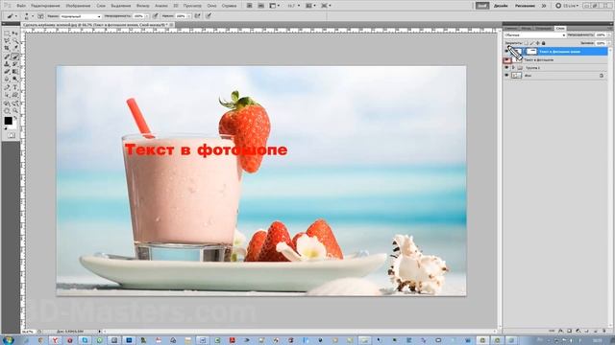Select the Hand tool

(x=7, y=111)
